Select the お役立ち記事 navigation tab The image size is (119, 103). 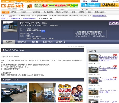(x=99, y=12)
